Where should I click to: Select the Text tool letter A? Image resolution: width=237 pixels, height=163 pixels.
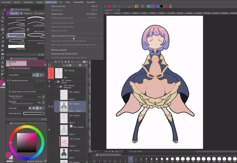(x=2, y=62)
